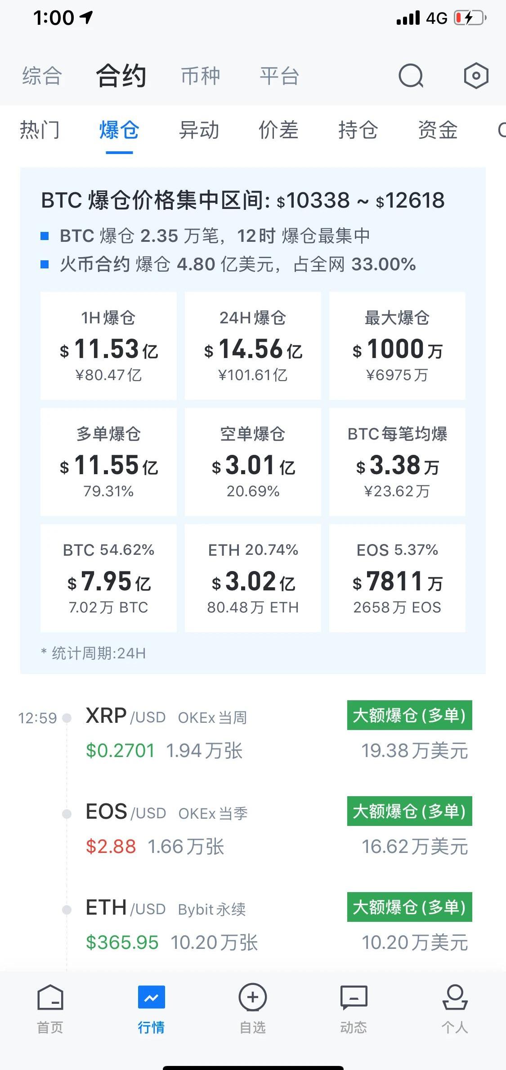Go to 首页 home icon
The image size is (506, 1070).
(x=50, y=1008)
